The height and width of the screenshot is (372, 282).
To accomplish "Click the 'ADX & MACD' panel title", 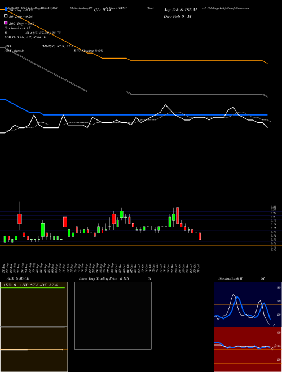I will point(18,278).
